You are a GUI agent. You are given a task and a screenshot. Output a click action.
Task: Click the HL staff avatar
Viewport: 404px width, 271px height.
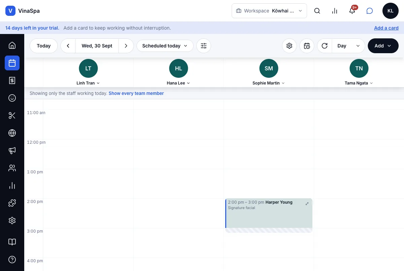pos(178,68)
